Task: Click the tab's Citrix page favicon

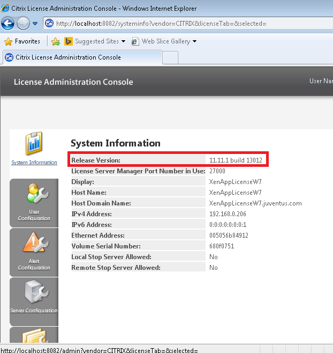Action: (9, 57)
